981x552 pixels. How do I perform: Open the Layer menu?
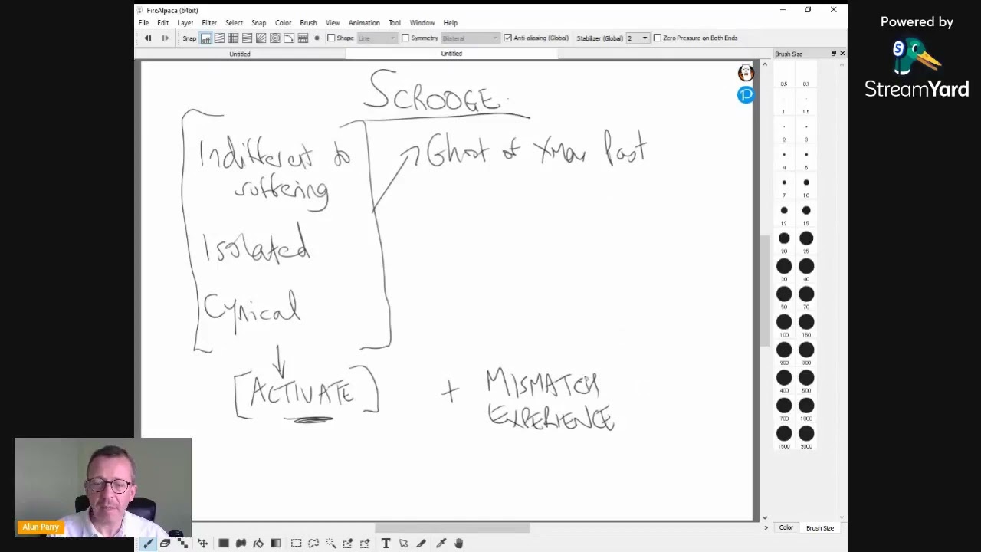[x=185, y=23]
